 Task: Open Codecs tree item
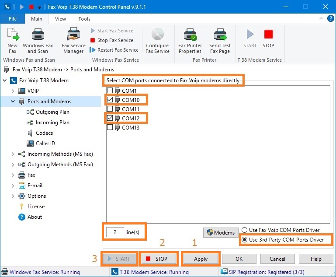40,133
